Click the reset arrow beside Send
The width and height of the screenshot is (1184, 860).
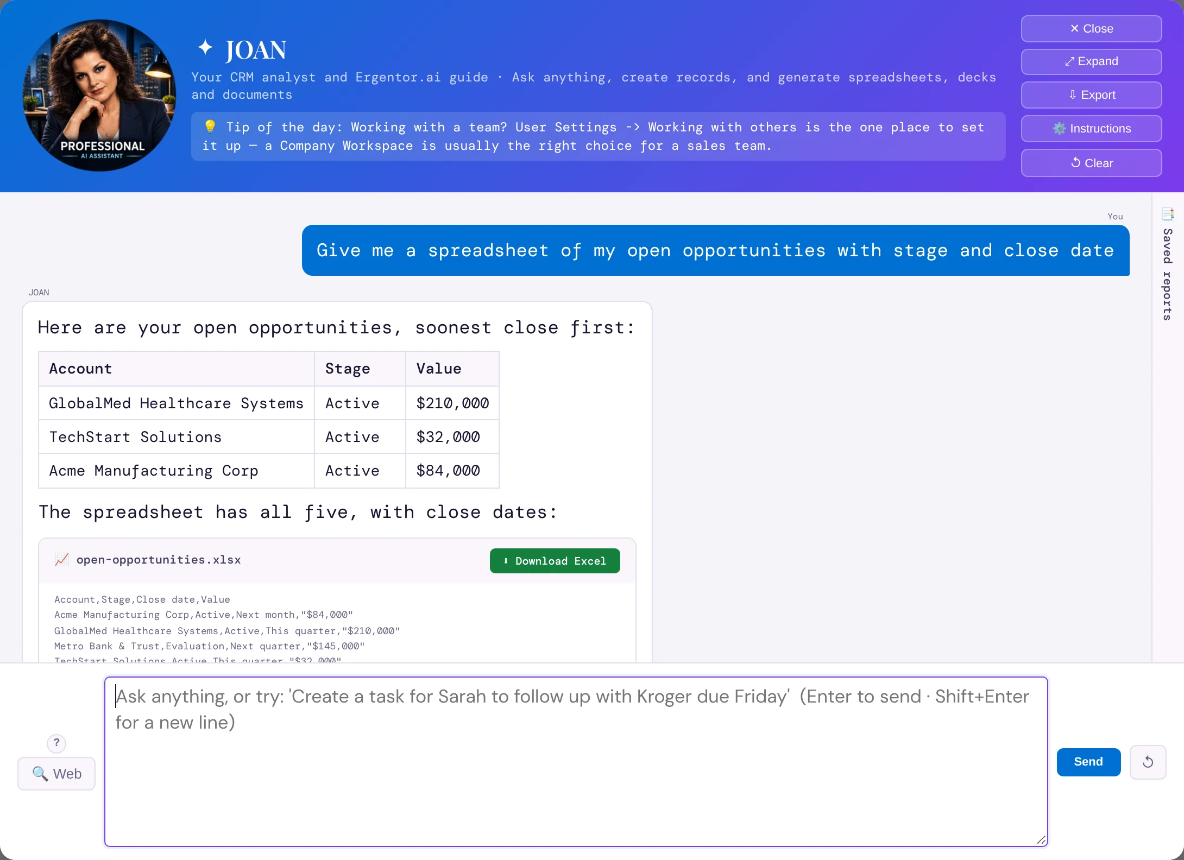coord(1148,762)
